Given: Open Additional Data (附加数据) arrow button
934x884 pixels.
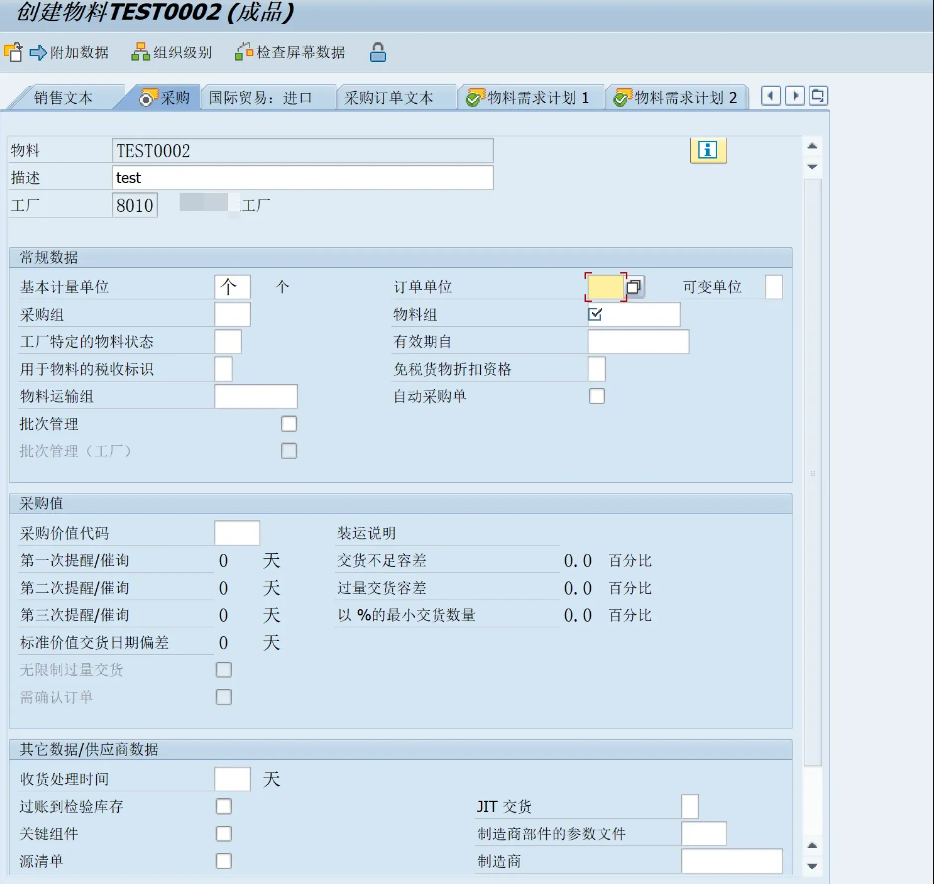Looking at the screenshot, I should point(38,52).
